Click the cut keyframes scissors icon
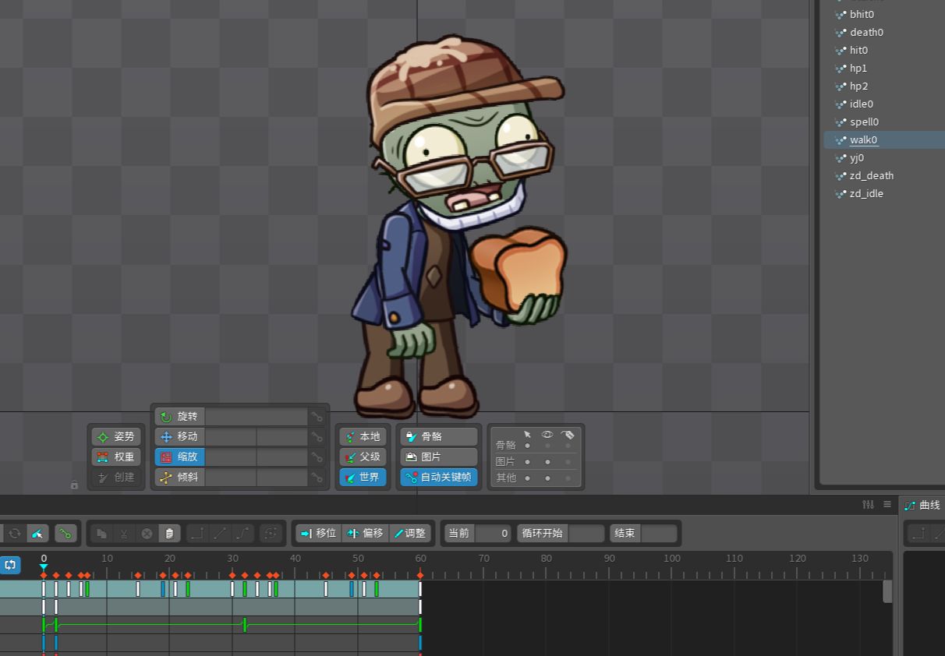The height and width of the screenshot is (656, 945). tap(124, 534)
